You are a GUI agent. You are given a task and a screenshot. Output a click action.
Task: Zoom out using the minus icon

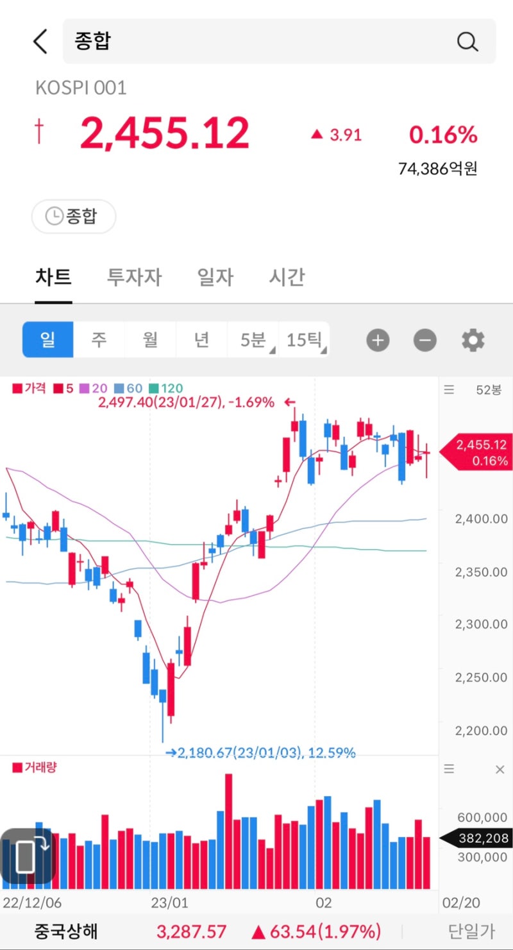424,340
